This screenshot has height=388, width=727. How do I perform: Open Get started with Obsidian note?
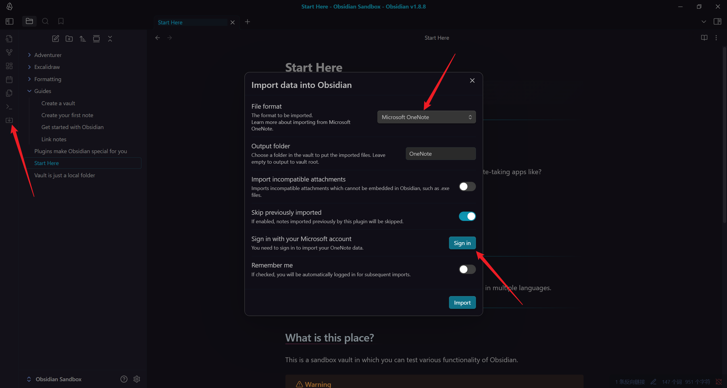[x=72, y=127]
